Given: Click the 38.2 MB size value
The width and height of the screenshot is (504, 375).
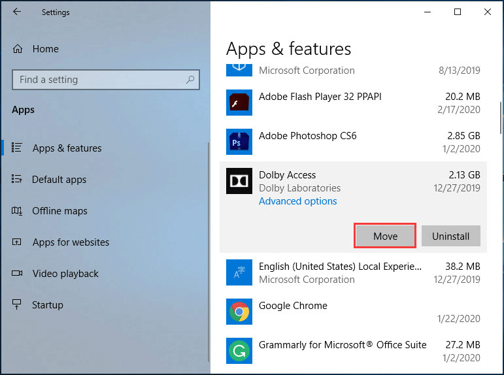Looking at the screenshot, I should click(x=463, y=267).
